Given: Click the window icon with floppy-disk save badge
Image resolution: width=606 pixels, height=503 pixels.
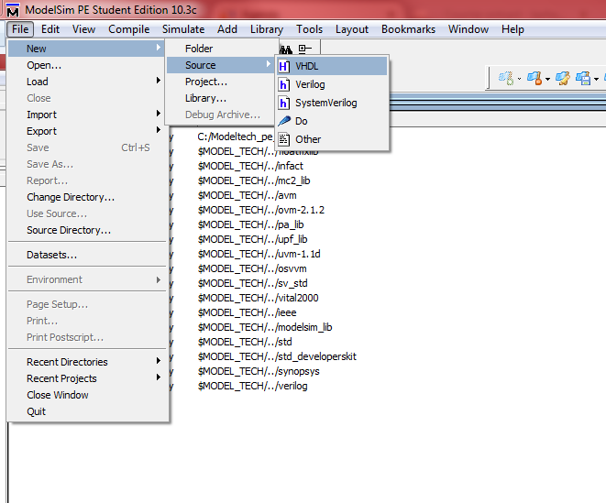Looking at the screenshot, I should [x=583, y=78].
